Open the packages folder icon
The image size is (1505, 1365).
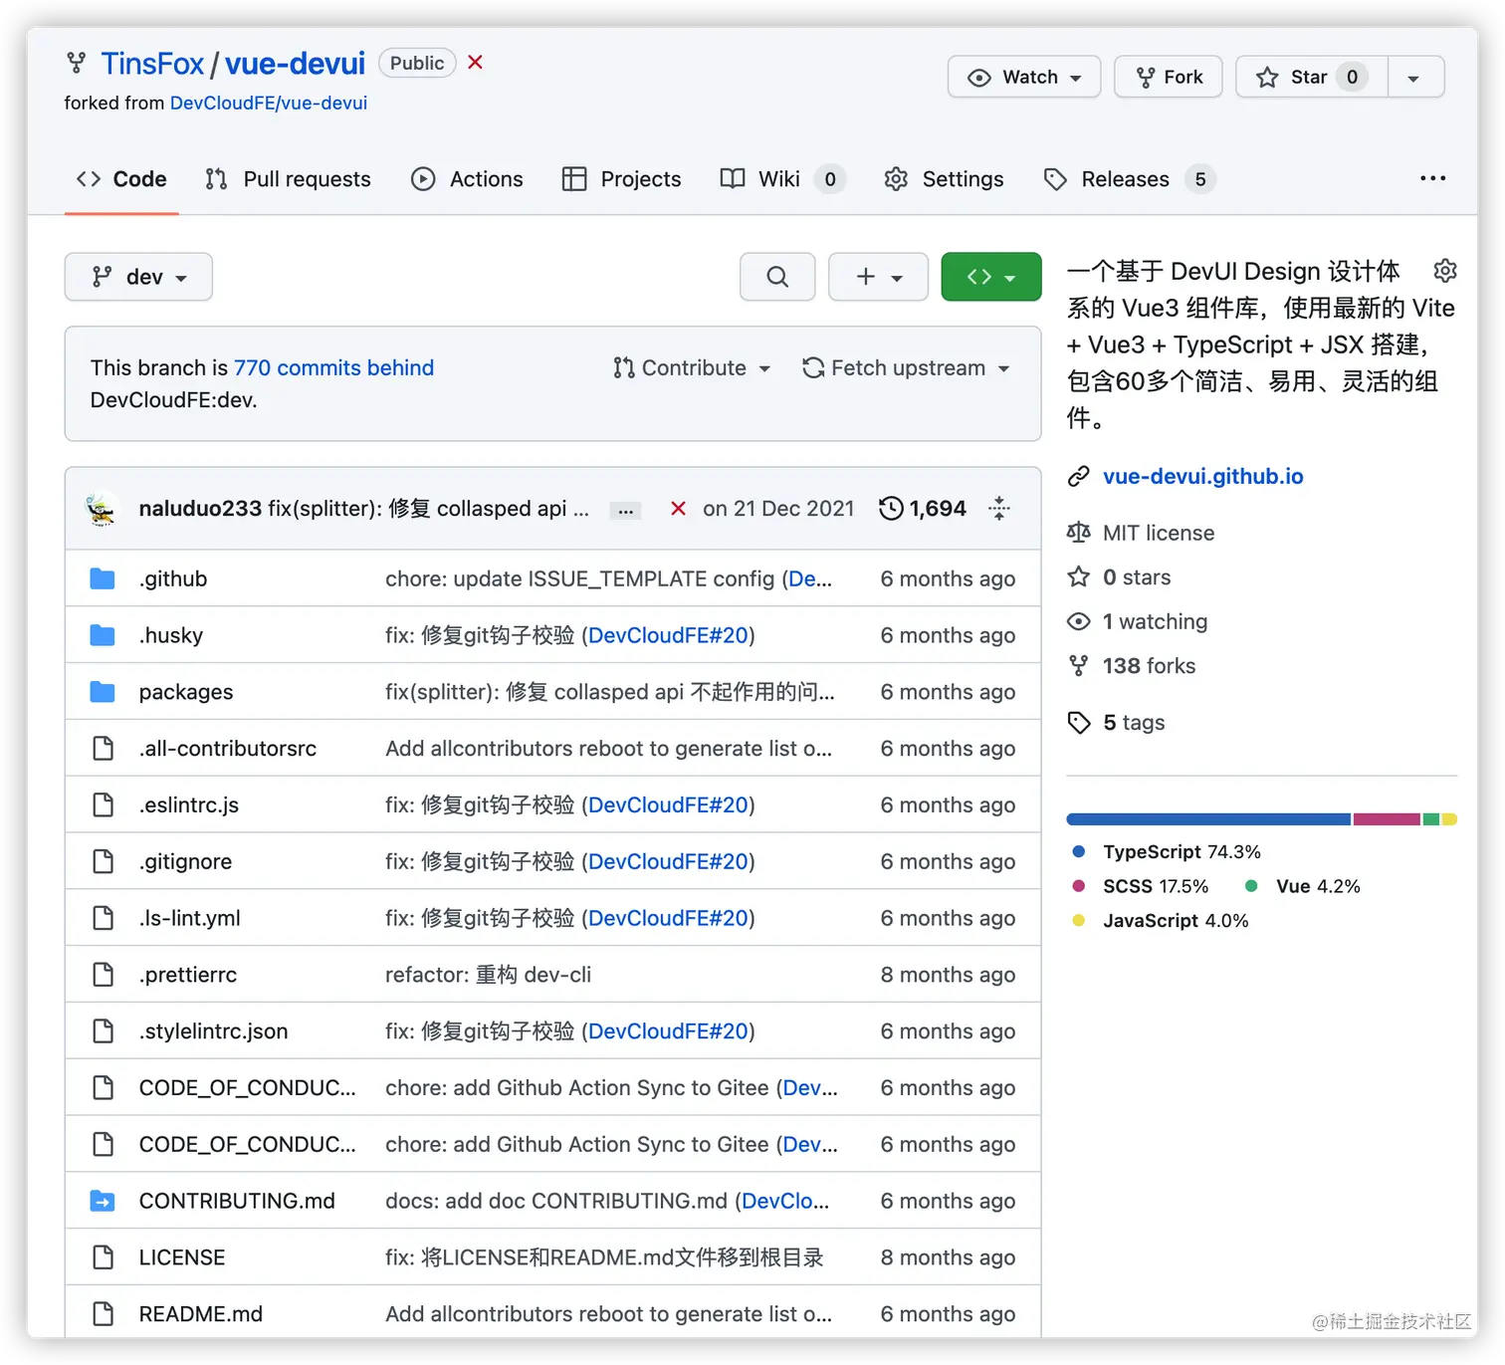(103, 692)
